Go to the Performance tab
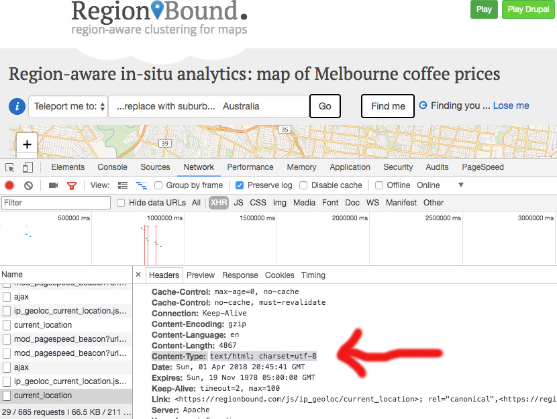This screenshot has height=419, width=557. 250,167
